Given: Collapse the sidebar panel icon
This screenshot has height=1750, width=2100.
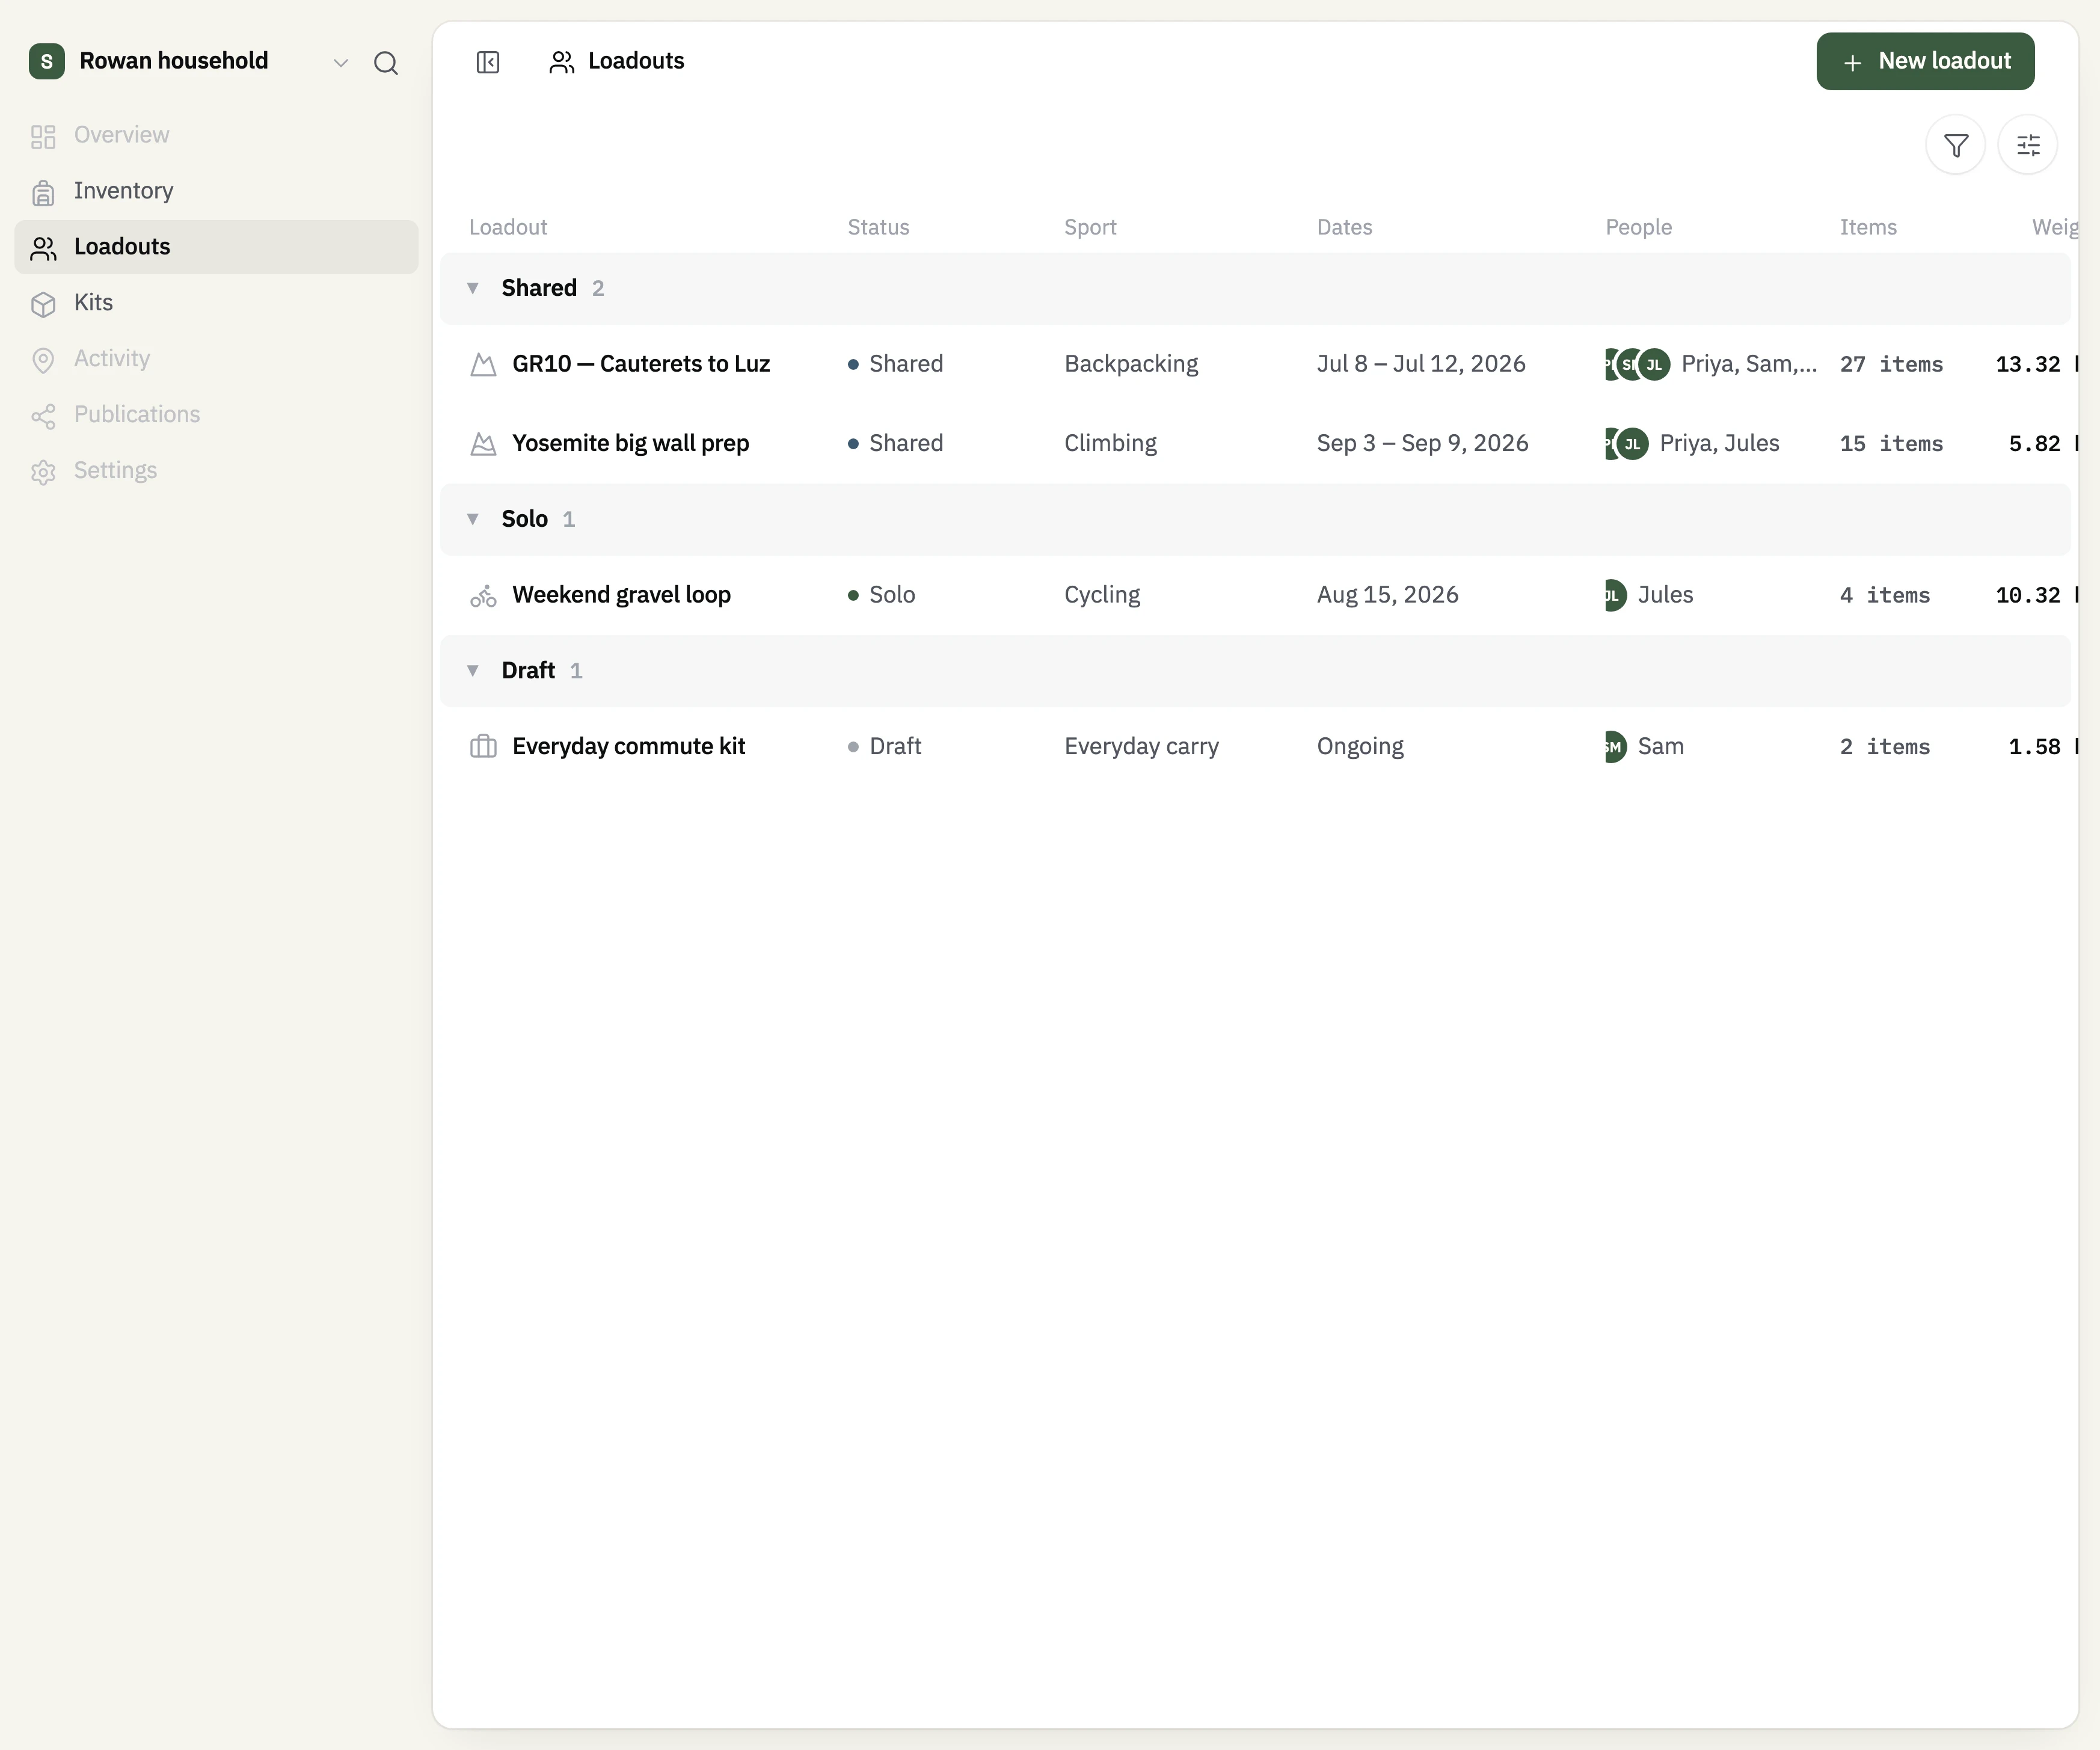Looking at the screenshot, I should 488,62.
